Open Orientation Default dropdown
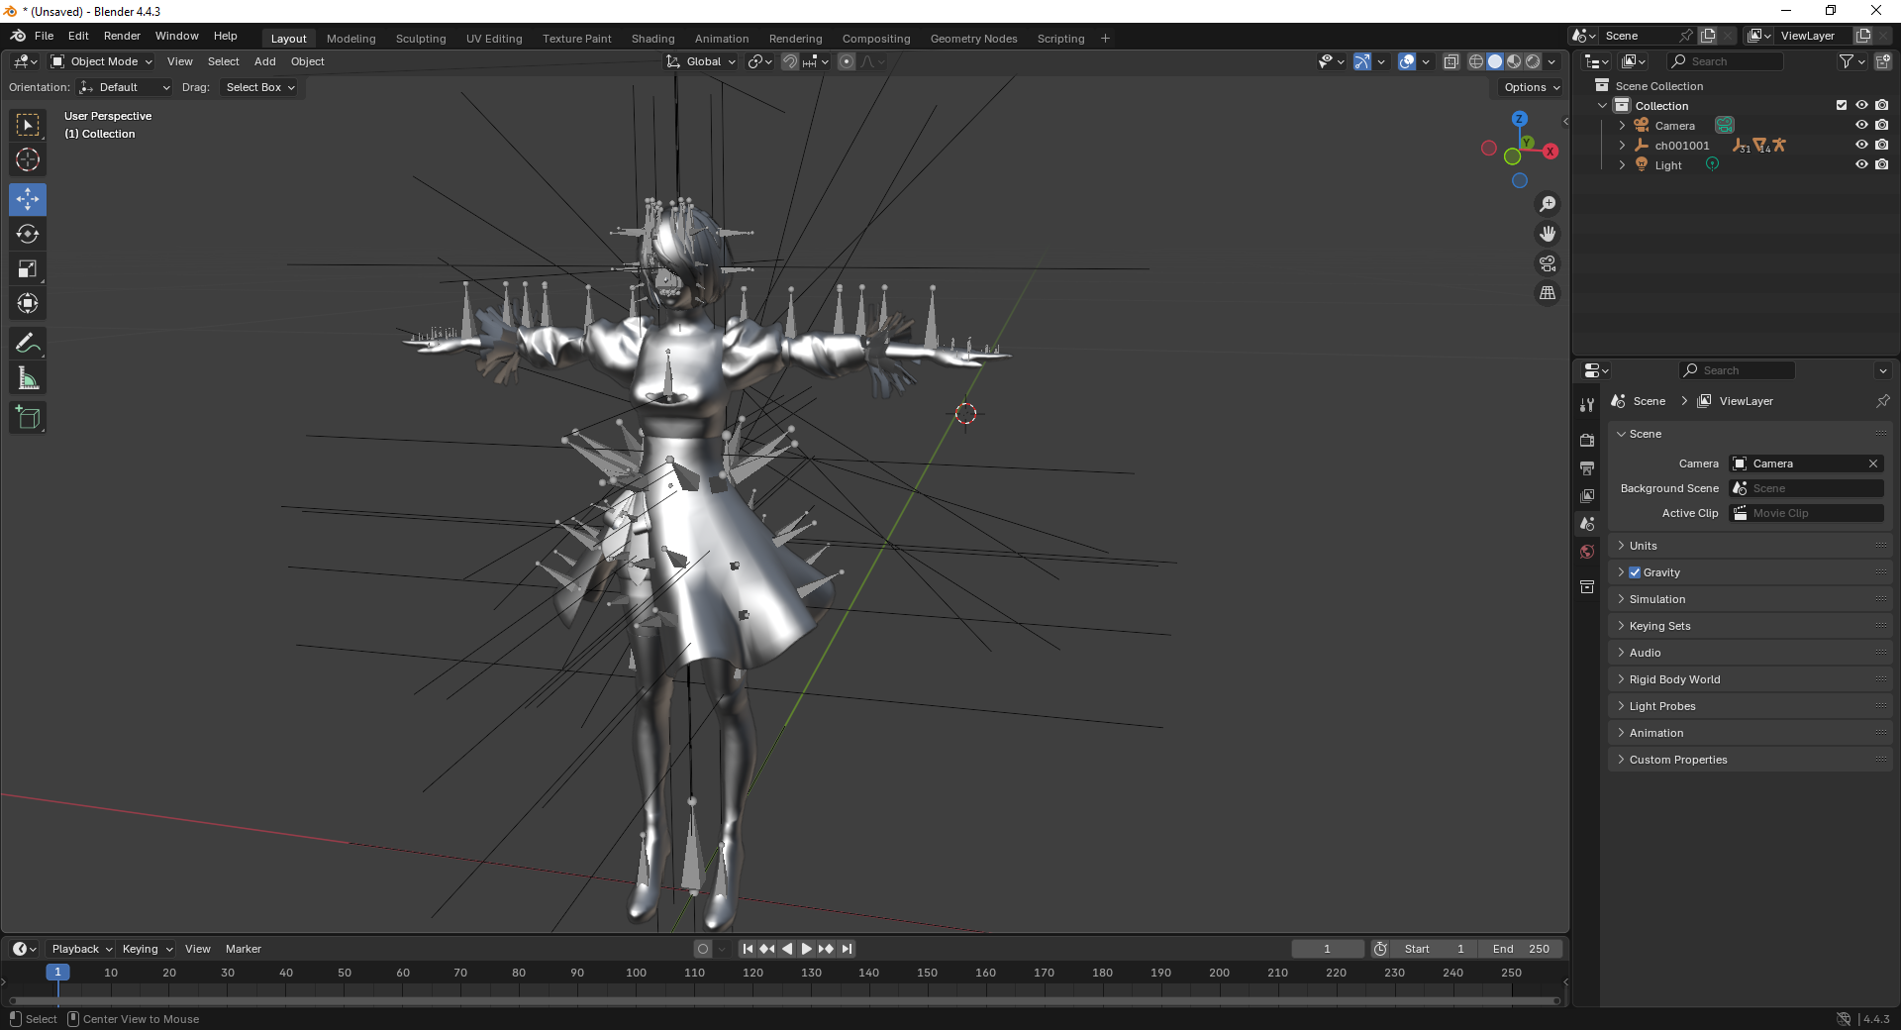1901x1030 pixels. point(126,87)
